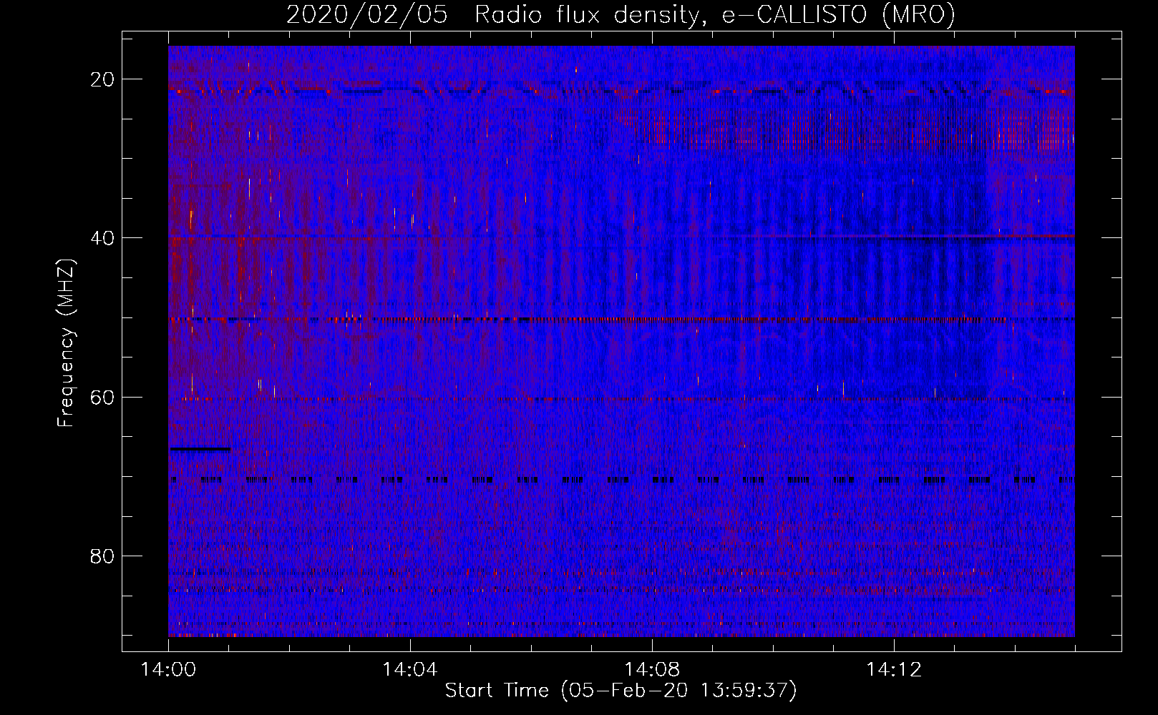Click the plot title '2020/02/05 Radio flux density'

621,14
